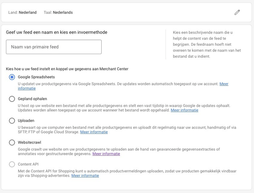Click the greyed-out Content API radio button

pos(12,164)
